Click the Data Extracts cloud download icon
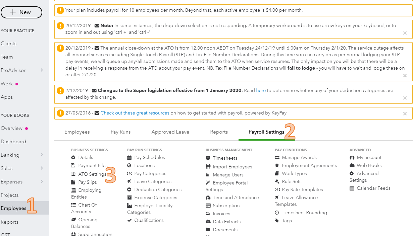 tap(208, 222)
